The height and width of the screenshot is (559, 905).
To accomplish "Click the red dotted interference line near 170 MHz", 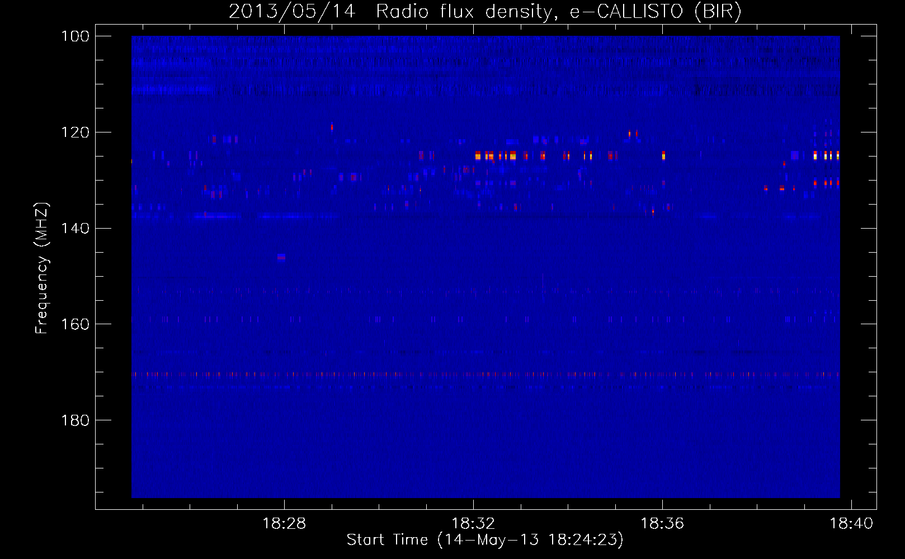I will click(486, 375).
